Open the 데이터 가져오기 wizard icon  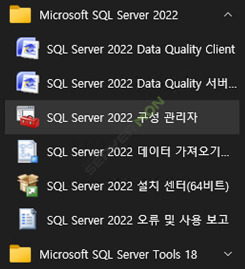point(28,151)
